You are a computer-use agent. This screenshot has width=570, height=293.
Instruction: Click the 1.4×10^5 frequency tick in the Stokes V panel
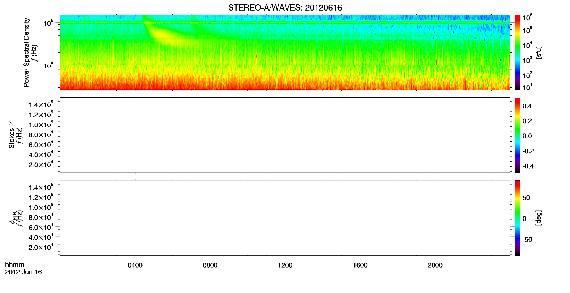click(41, 104)
